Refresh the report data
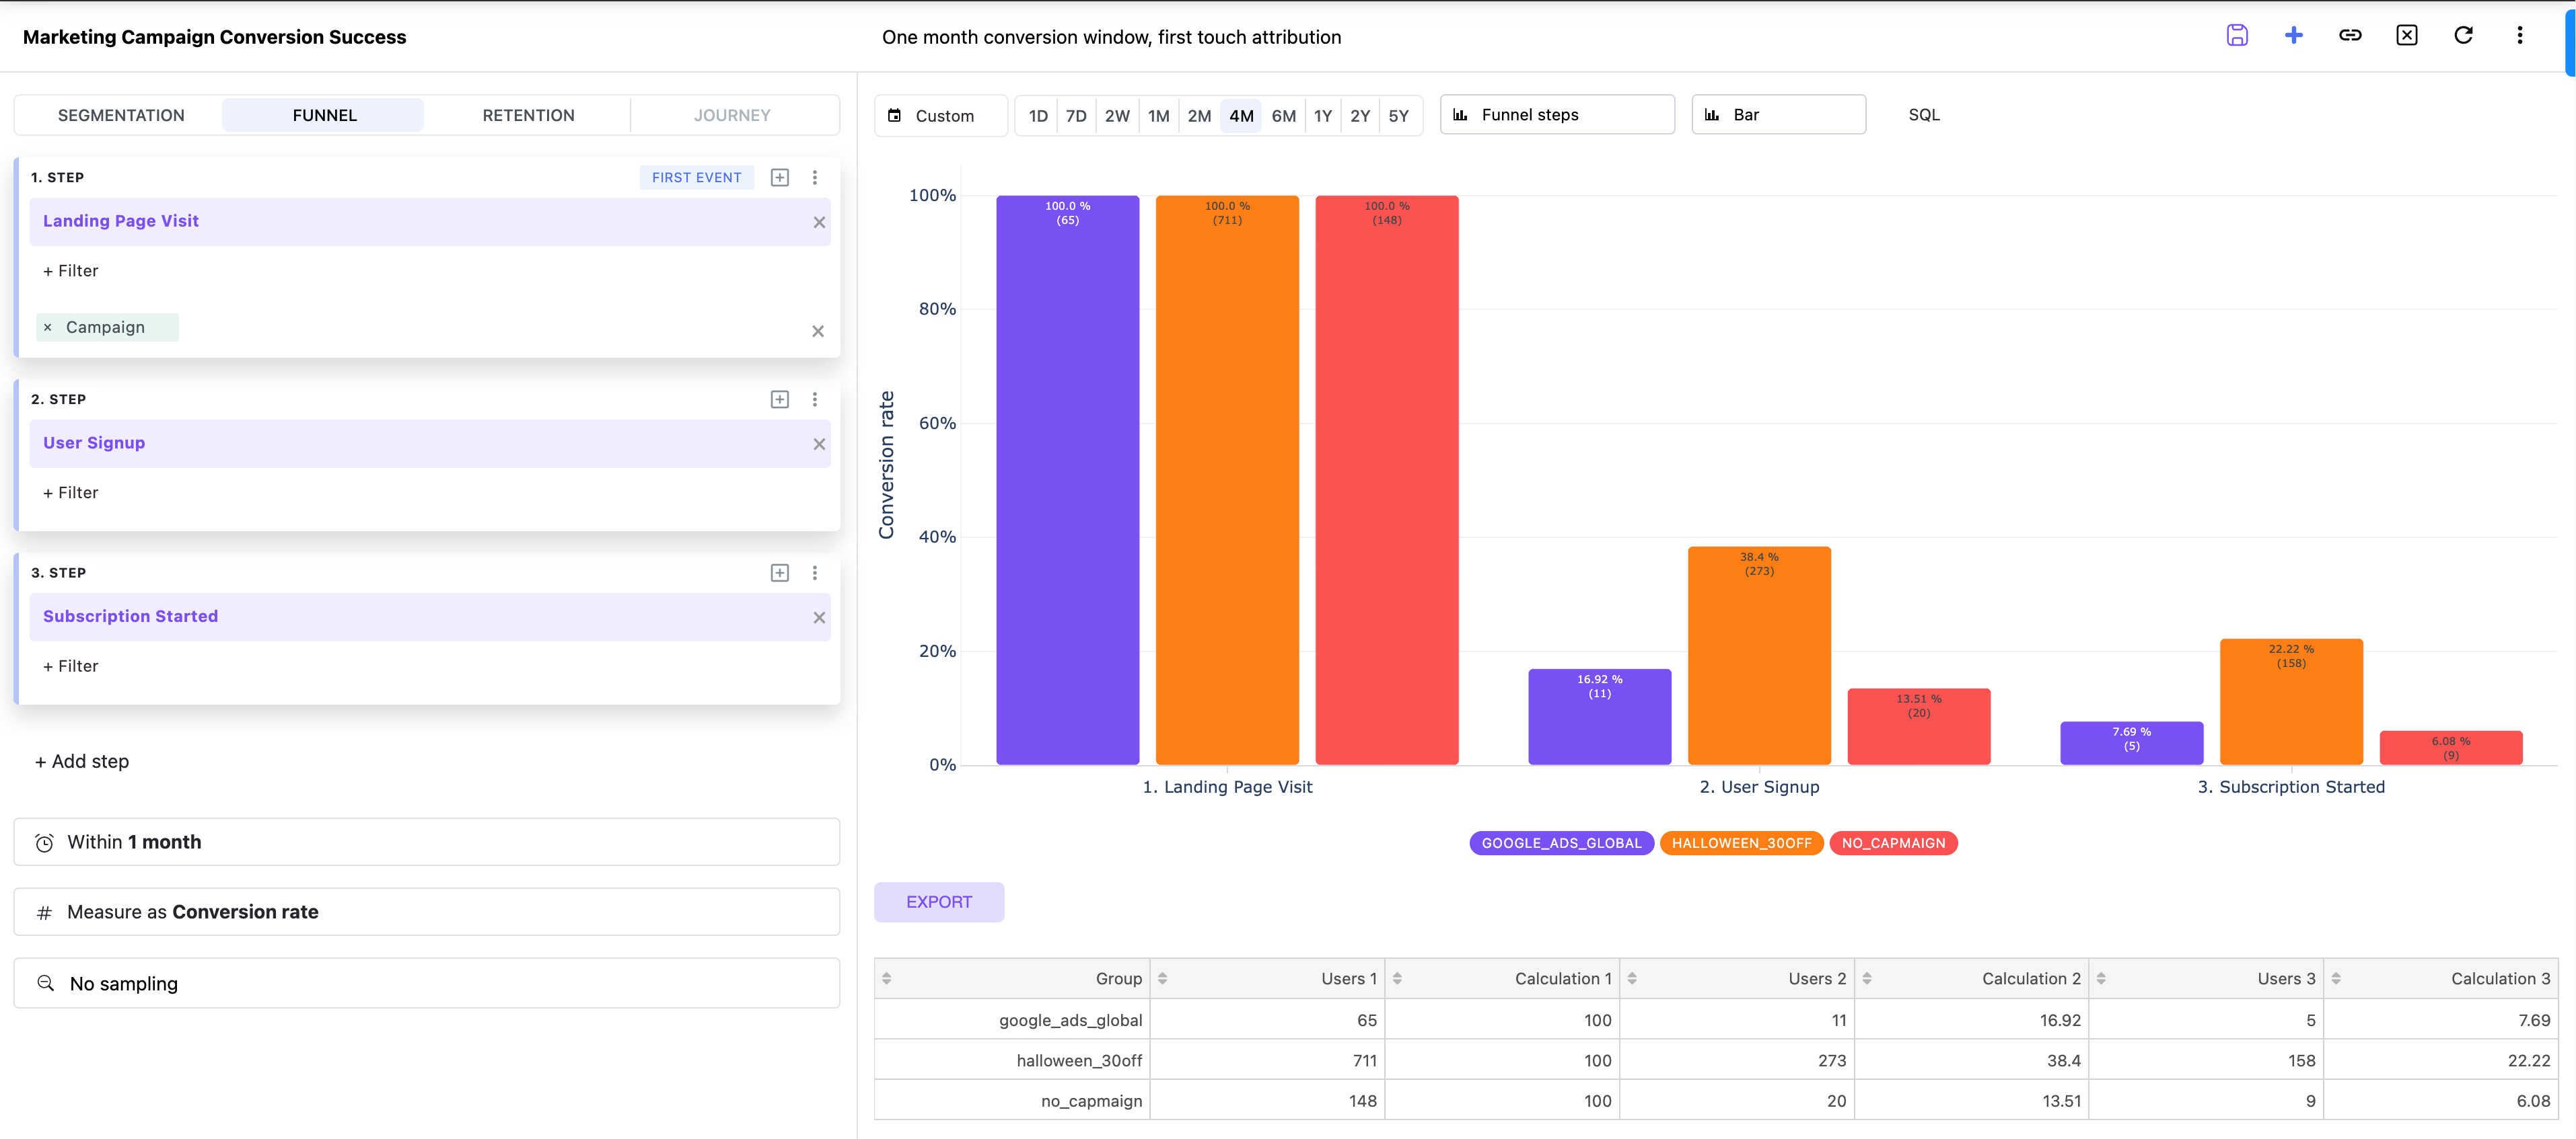The image size is (2576, 1139). point(2463,35)
